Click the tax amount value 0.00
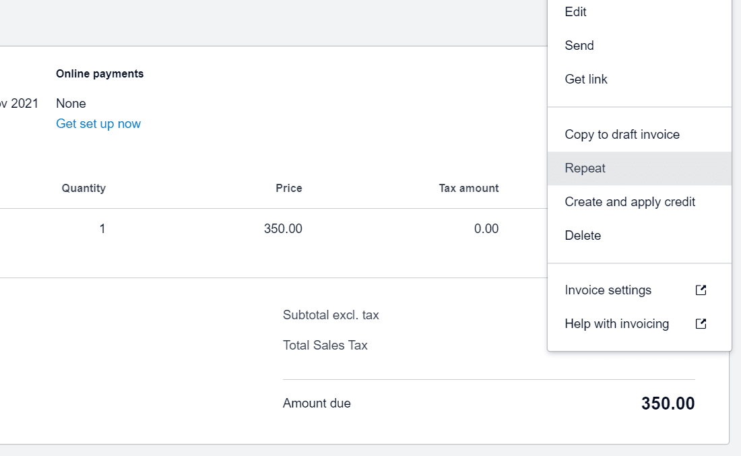Viewport: 741px width, 456px height. coord(486,229)
